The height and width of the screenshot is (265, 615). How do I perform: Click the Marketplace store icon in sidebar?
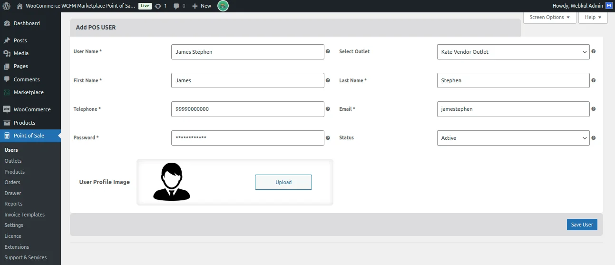(x=7, y=92)
